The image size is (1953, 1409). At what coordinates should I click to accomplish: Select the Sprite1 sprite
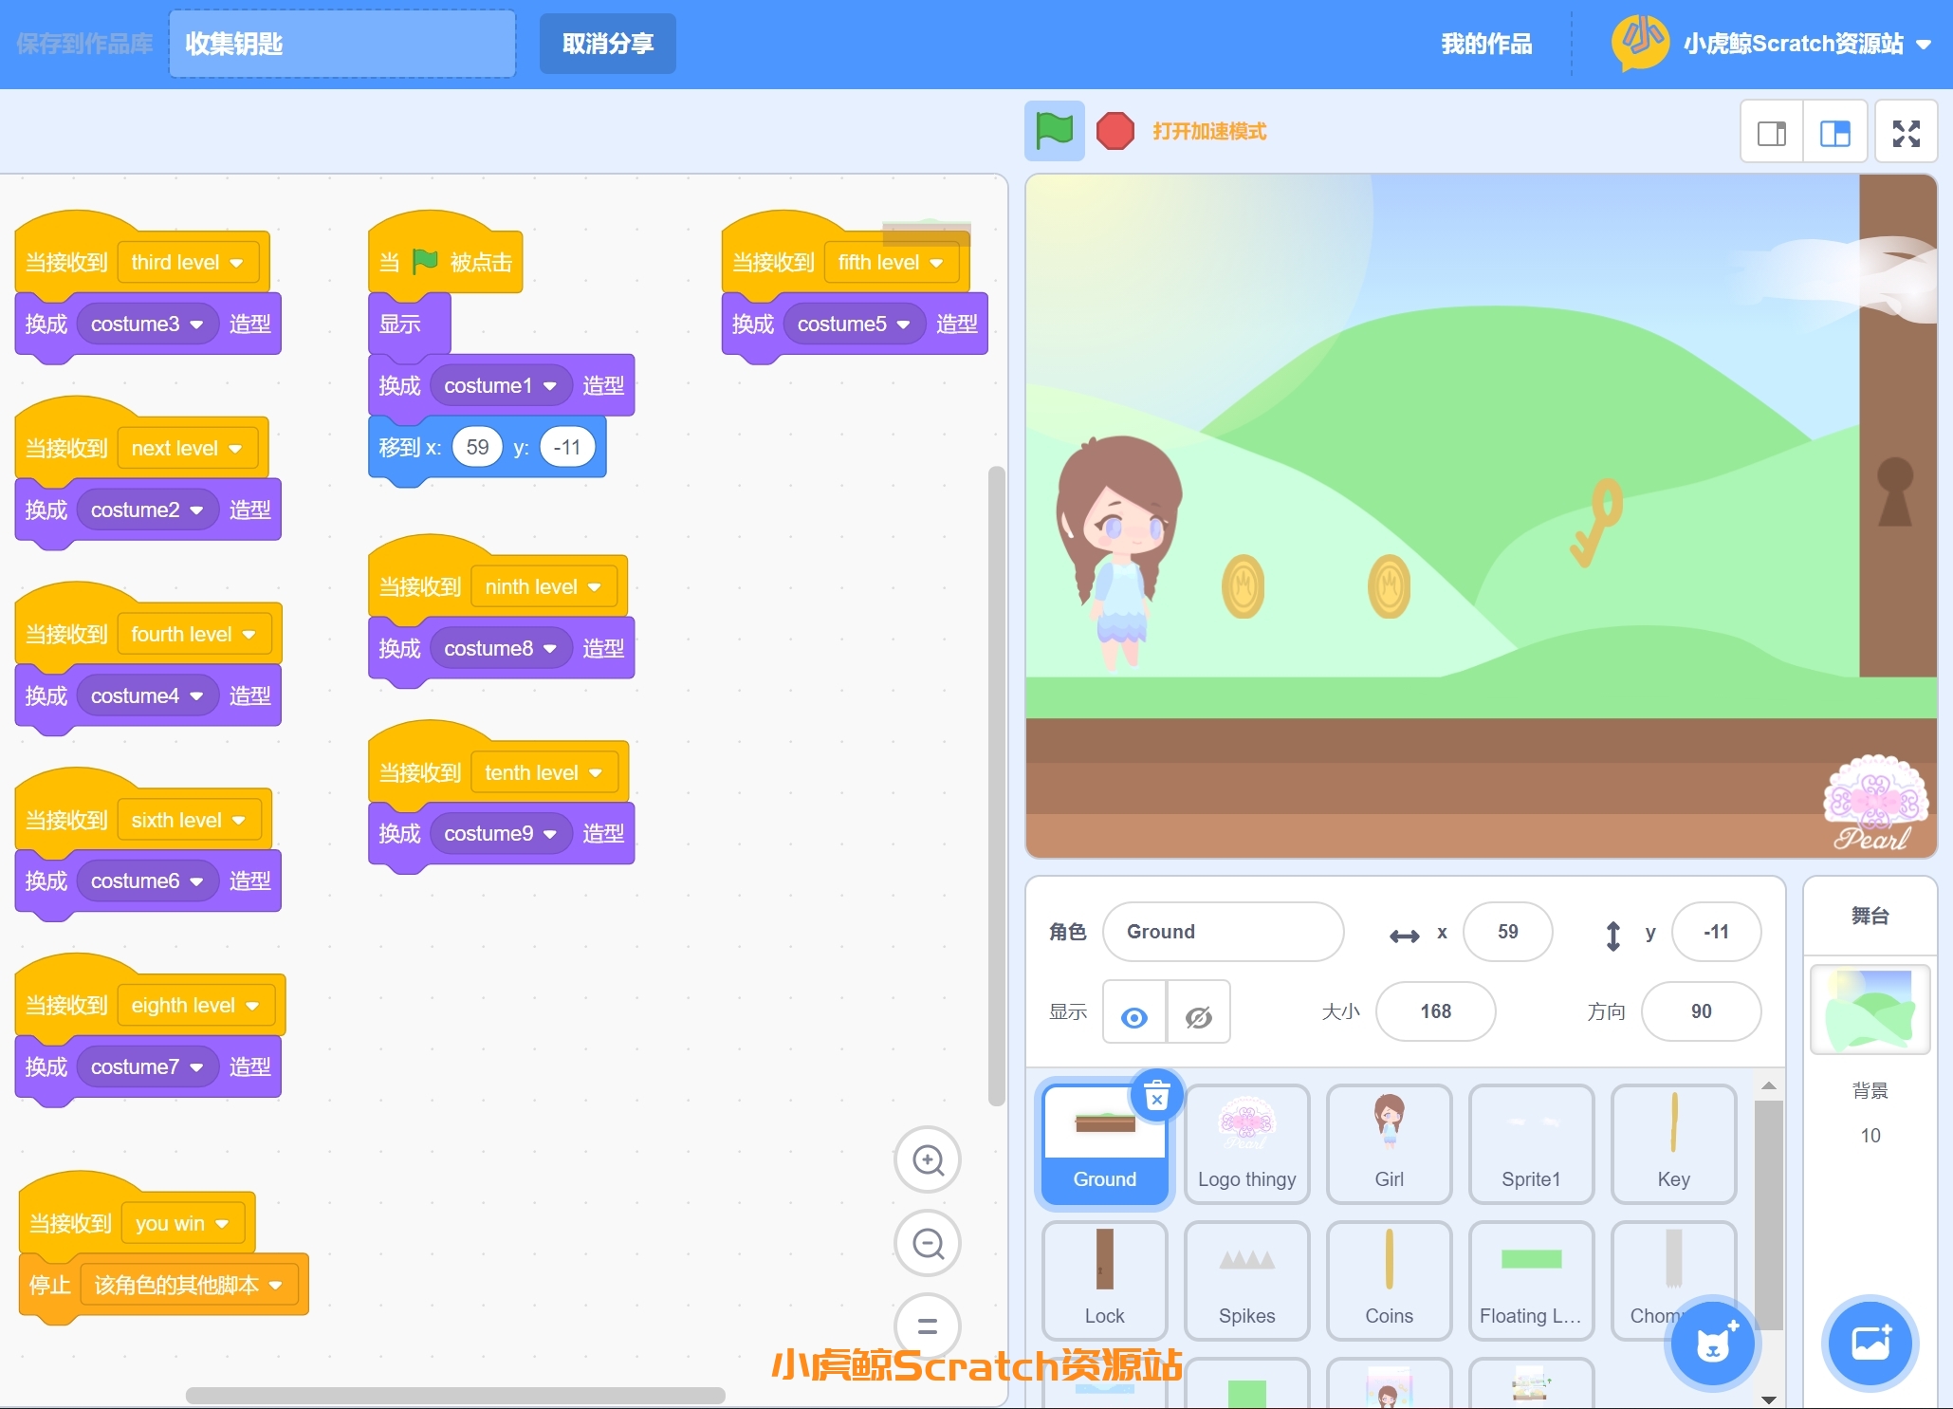coord(1531,1143)
